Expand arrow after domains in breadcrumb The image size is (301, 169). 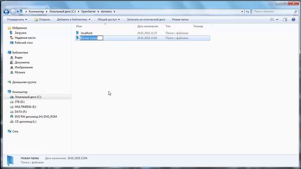pyautogui.click(x=114, y=11)
